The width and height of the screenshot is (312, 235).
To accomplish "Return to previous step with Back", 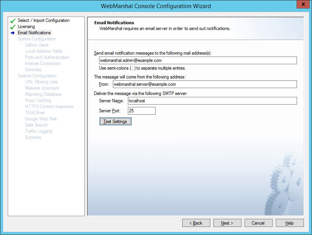I will [x=196, y=223].
